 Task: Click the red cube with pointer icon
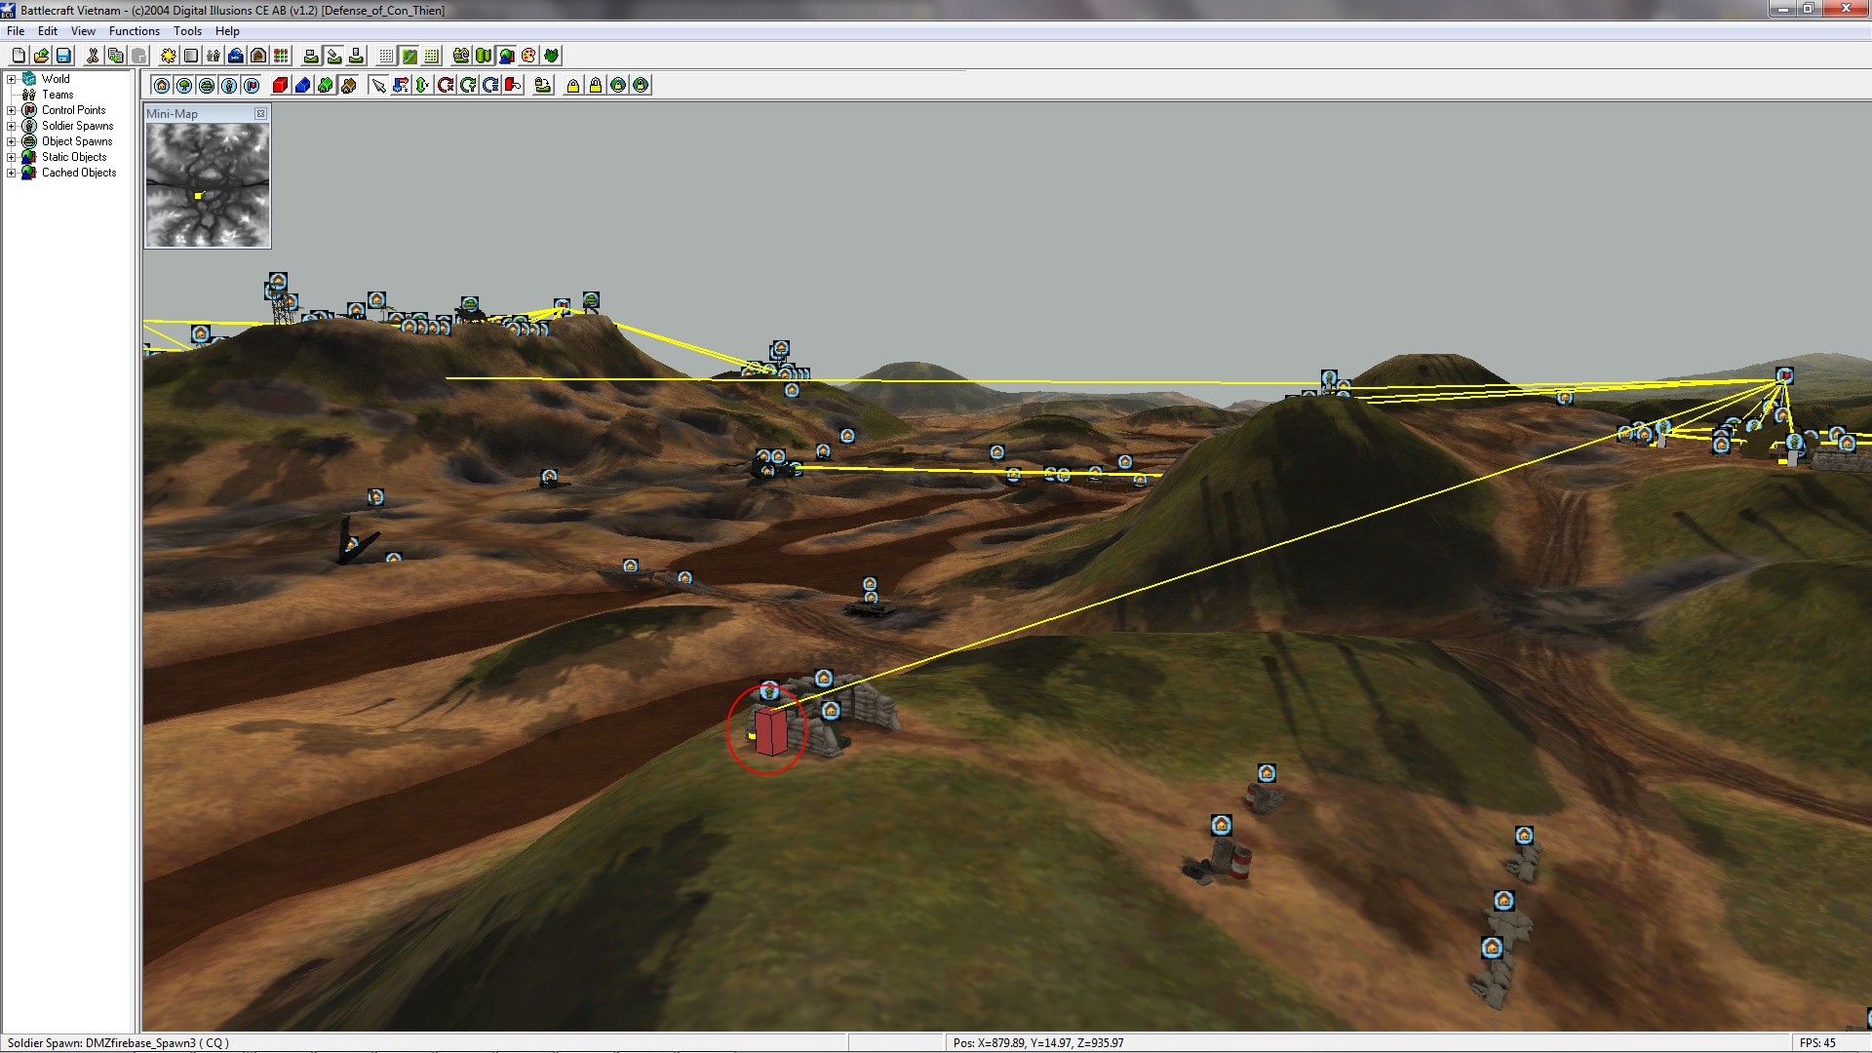pyautogui.click(x=513, y=85)
